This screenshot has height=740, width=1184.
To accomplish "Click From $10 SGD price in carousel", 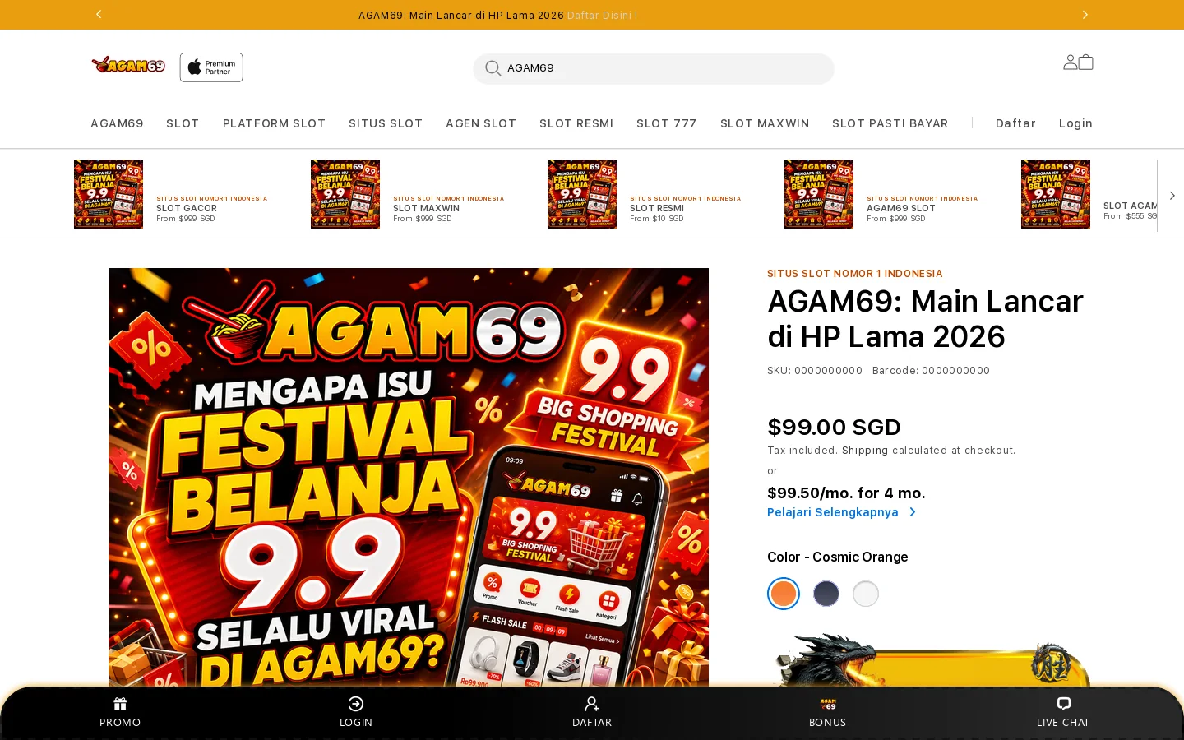I will pyautogui.click(x=656, y=219).
